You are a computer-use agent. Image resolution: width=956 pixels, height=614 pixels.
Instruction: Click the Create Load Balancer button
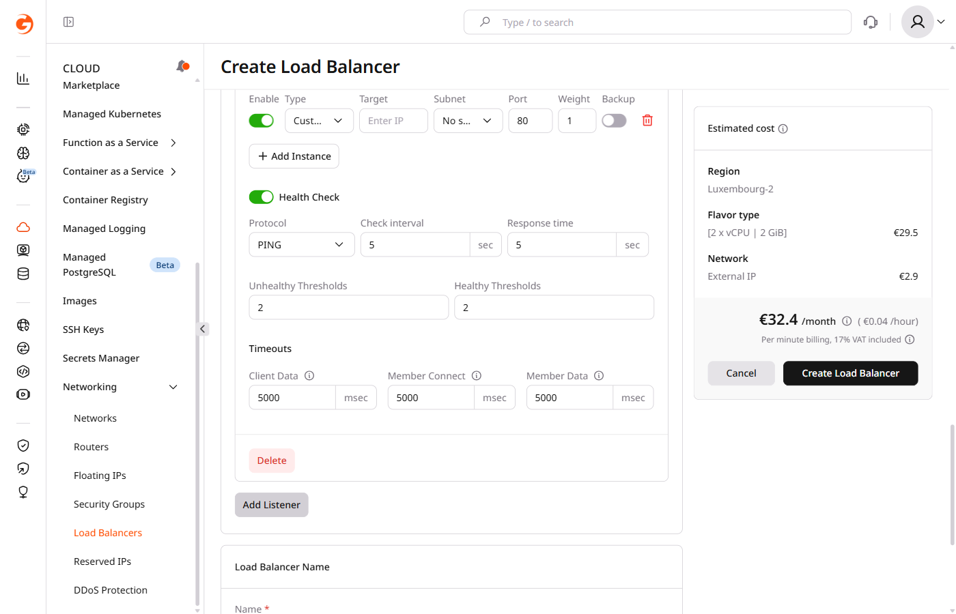(850, 373)
